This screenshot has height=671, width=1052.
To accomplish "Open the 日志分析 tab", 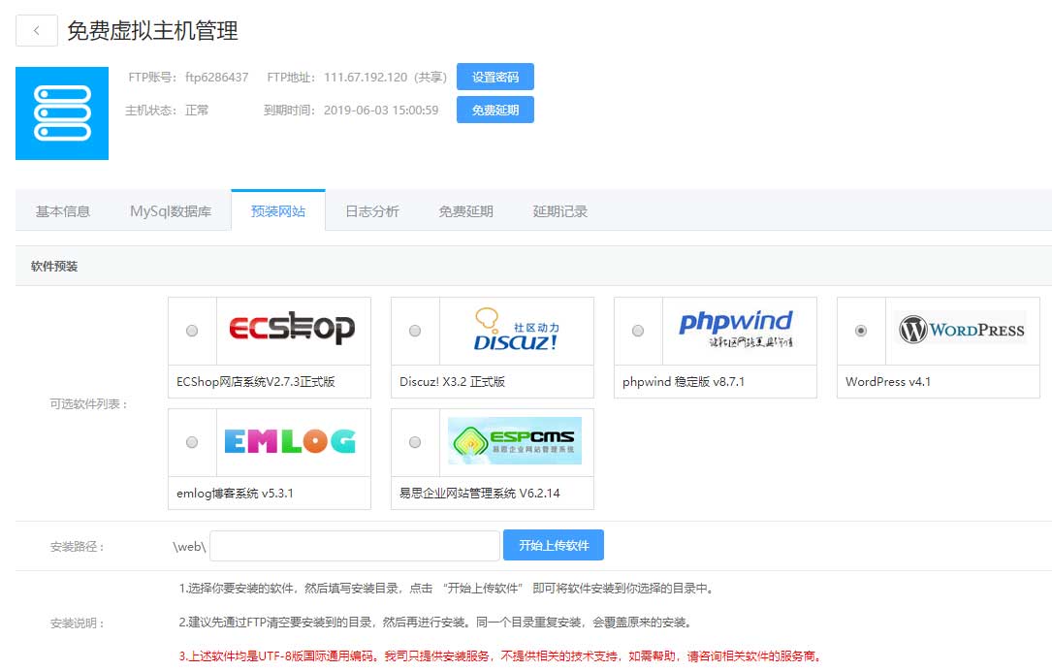I will pyautogui.click(x=372, y=211).
